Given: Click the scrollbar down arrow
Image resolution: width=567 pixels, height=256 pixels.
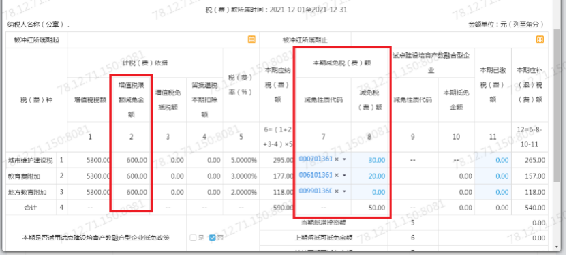Looking at the screenshot, I should [557, 246].
